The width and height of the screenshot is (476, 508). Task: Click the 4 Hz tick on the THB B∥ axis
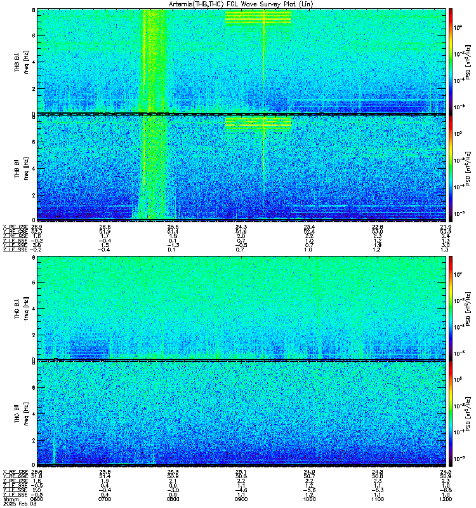pyautogui.click(x=34, y=168)
